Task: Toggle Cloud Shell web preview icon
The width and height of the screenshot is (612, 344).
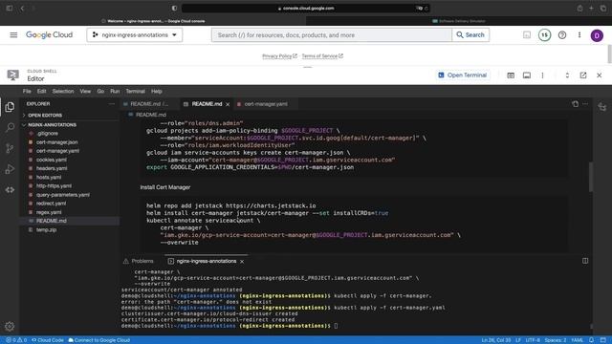Action: point(511,75)
